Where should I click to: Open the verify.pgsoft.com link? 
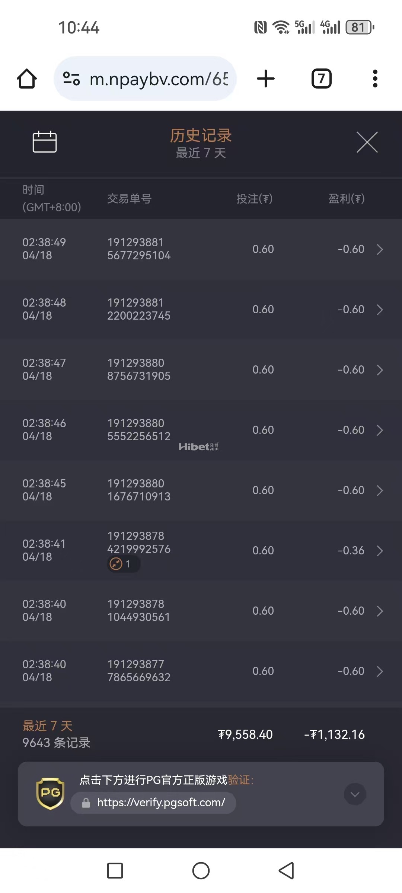coord(161,803)
